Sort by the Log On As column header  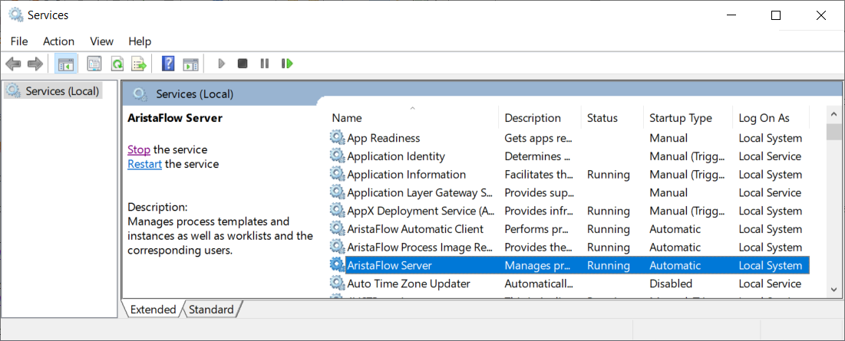click(x=771, y=118)
